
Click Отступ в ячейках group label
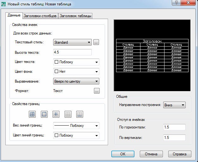click(x=131, y=120)
